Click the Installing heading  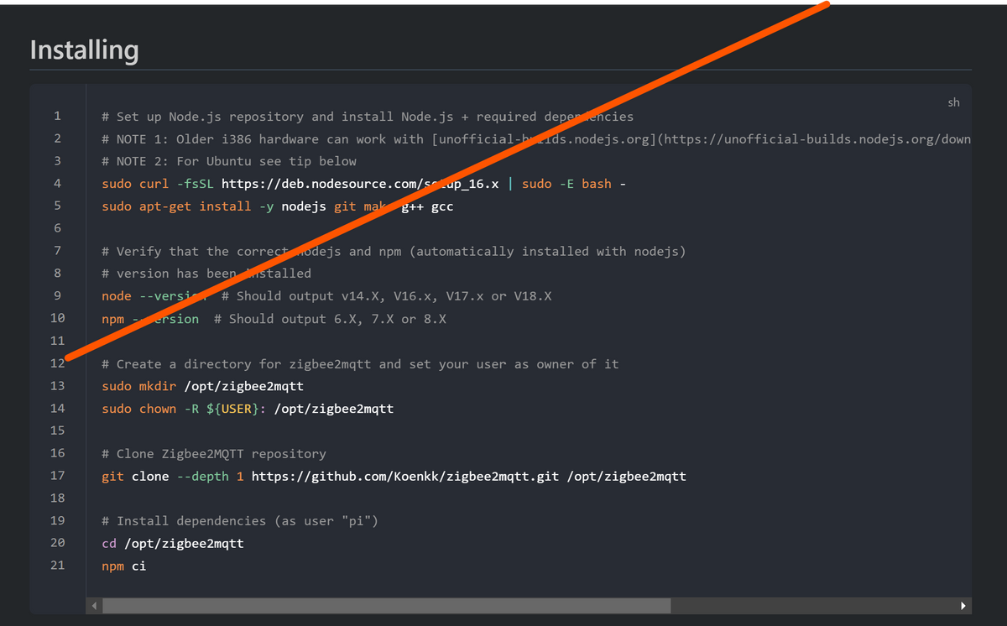click(84, 50)
